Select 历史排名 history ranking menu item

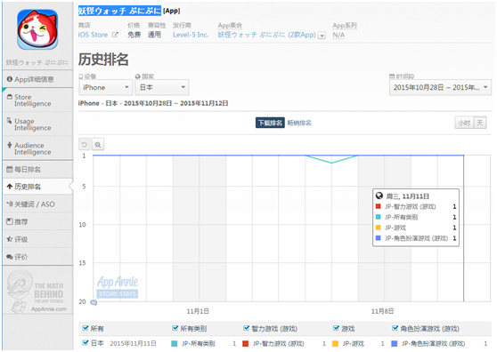[37, 187]
